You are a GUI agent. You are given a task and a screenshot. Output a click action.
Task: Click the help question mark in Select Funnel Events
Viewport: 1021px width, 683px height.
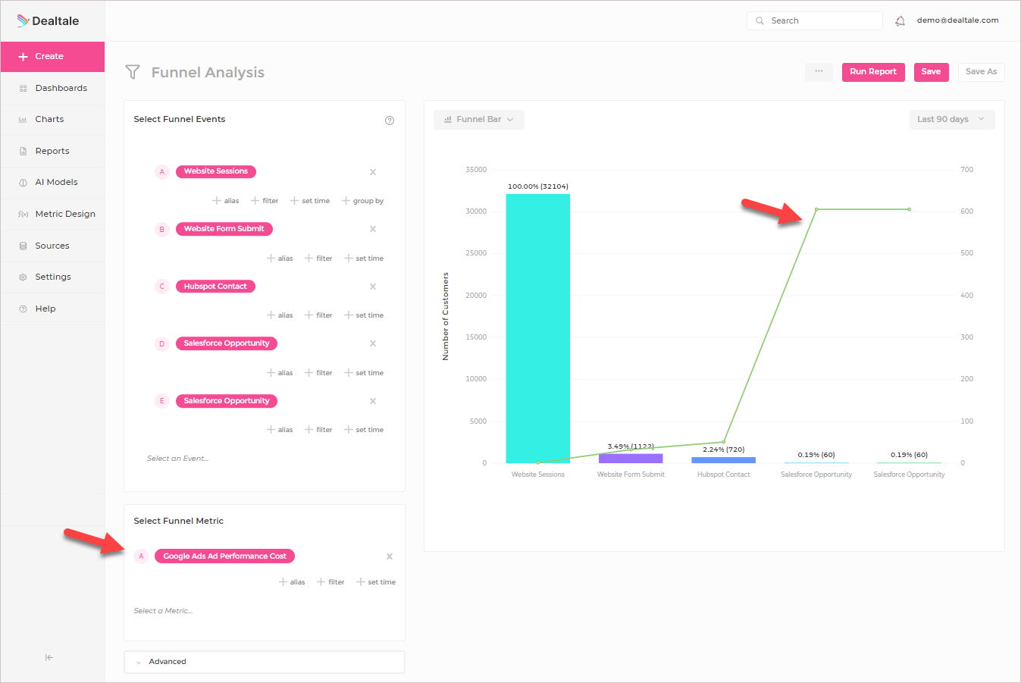point(390,121)
